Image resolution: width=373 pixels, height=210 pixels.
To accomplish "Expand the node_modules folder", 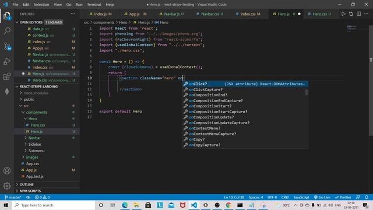I will coord(36,93).
